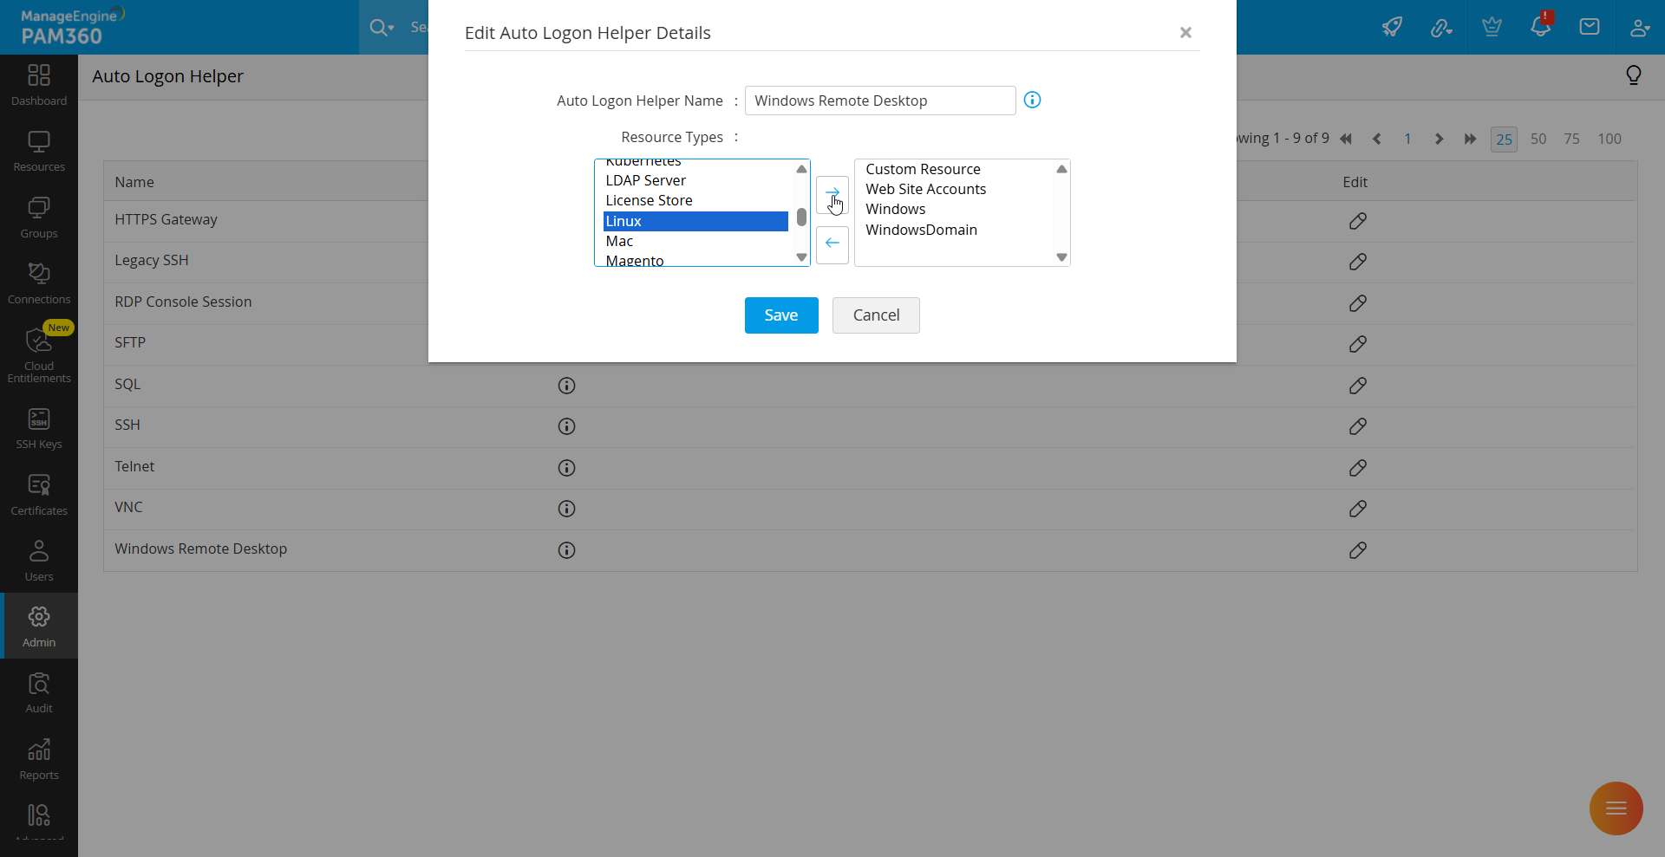
Task: Select Admin in the left navigation
Action: click(38, 626)
